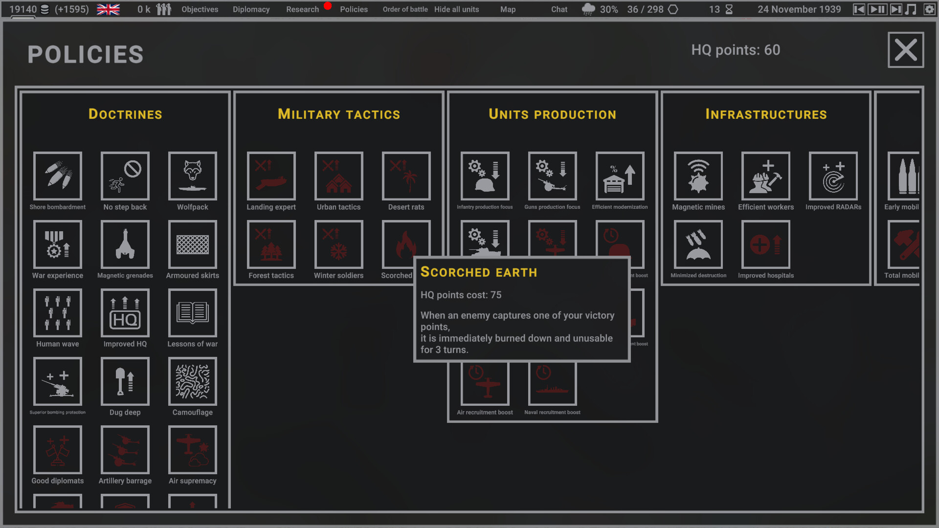
Task: Toggle the Map view
Action: pos(509,9)
